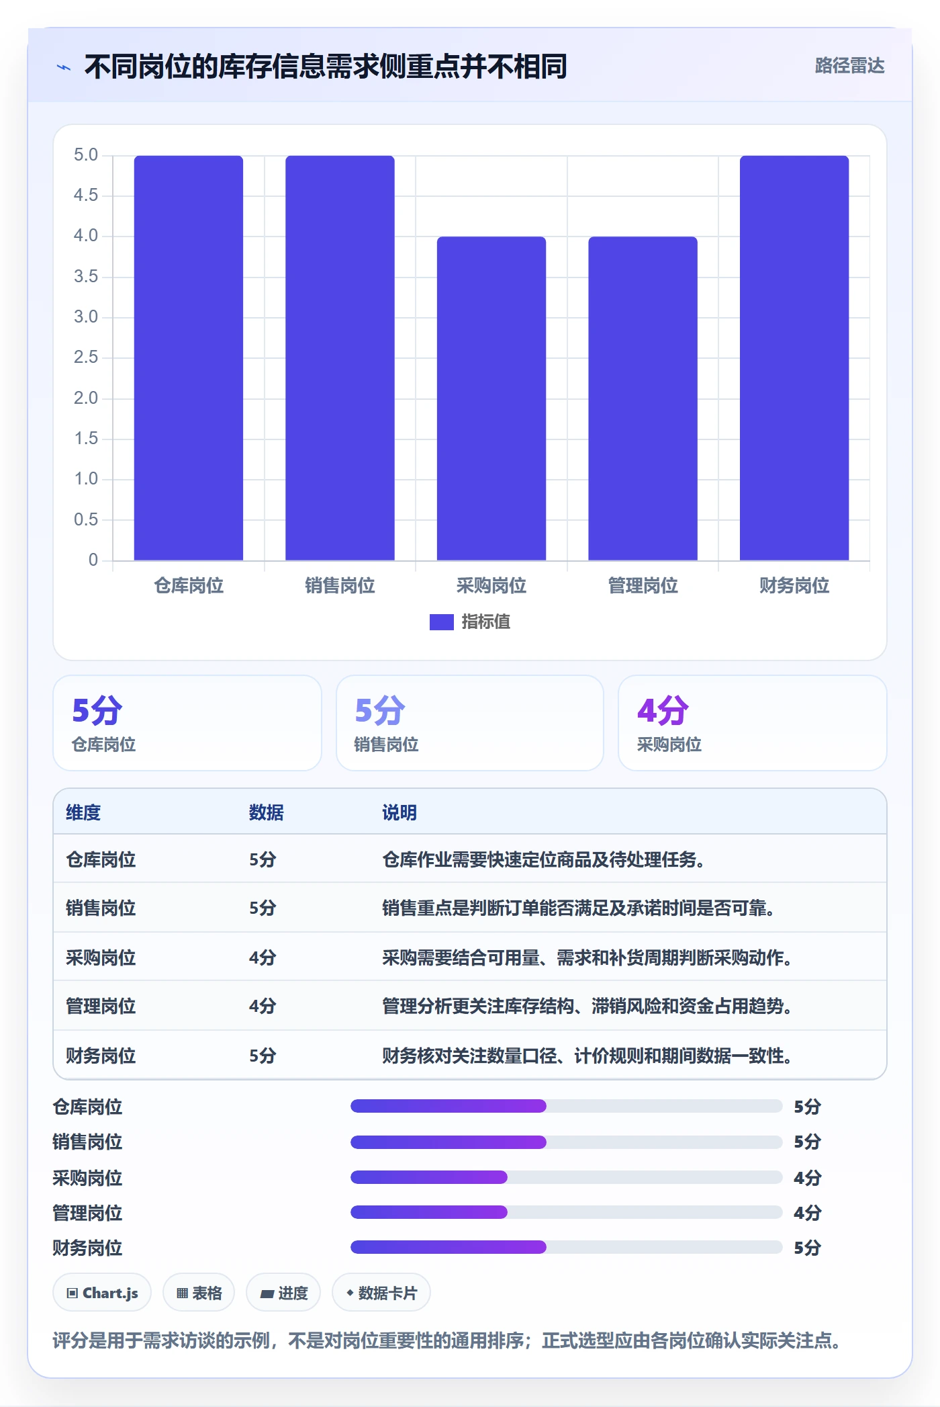
Task: Click the 仓库岗位 label beside progress bars
Action: 87,1107
